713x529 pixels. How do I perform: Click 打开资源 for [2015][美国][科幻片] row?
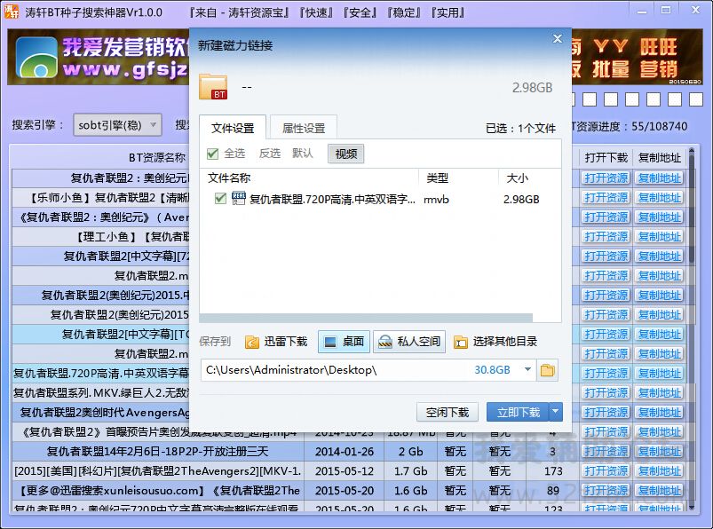[x=606, y=471]
